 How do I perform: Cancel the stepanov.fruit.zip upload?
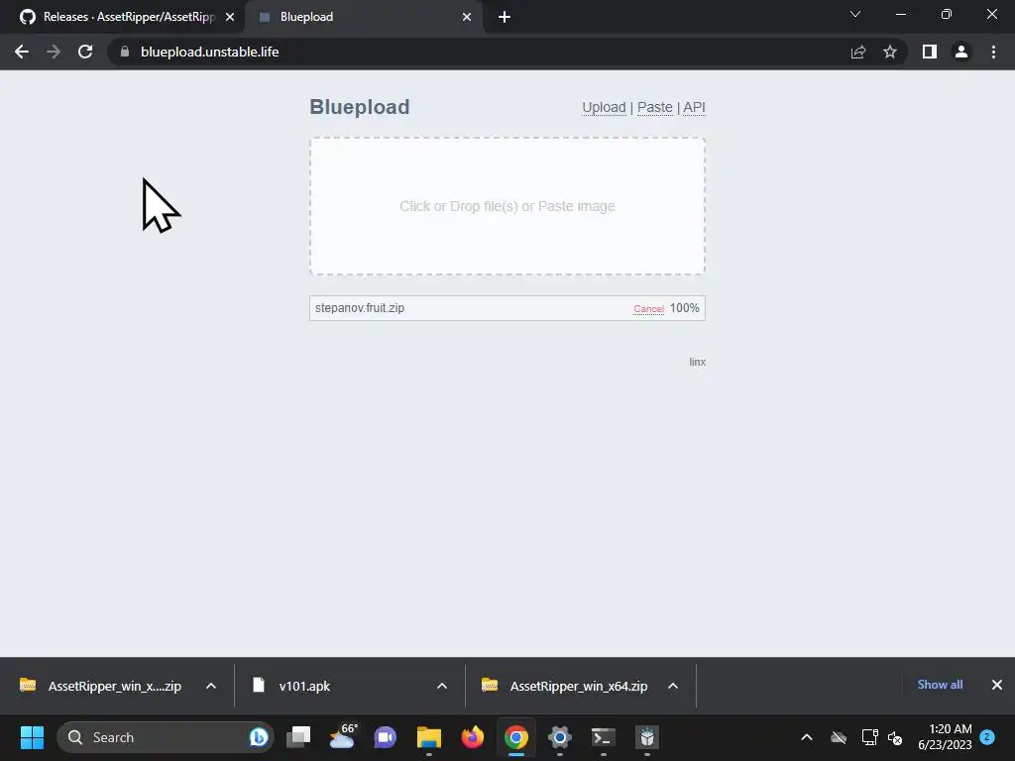(648, 309)
